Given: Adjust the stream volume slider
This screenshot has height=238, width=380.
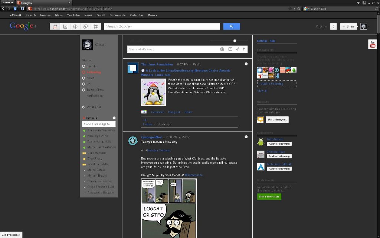Looking at the screenshot, I should [x=234, y=41].
